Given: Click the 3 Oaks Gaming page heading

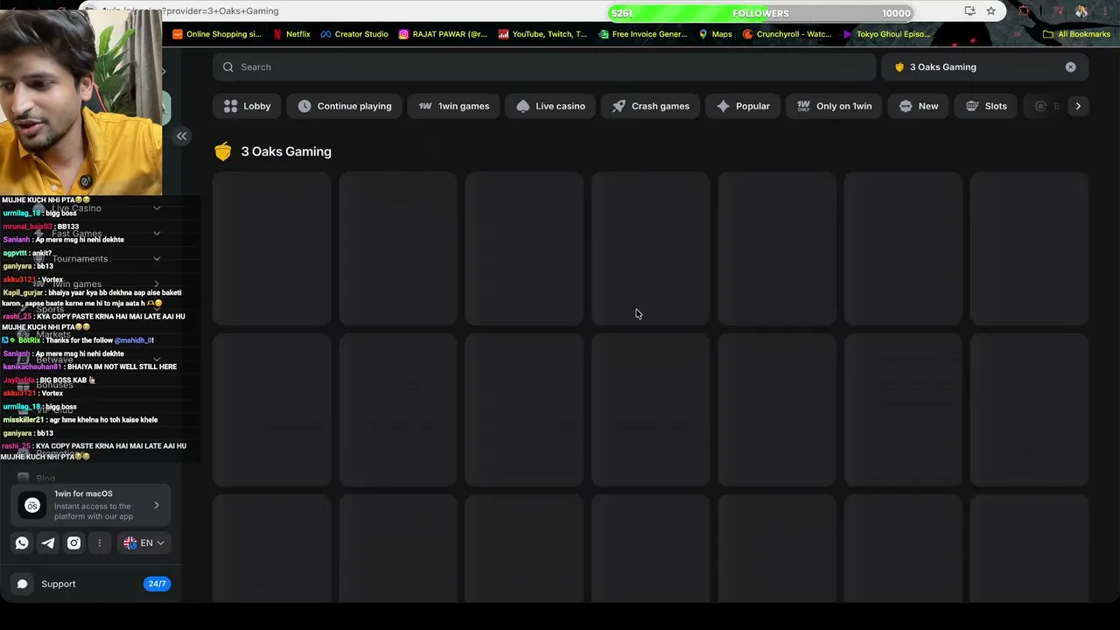Looking at the screenshot, I should pos(286,151).
